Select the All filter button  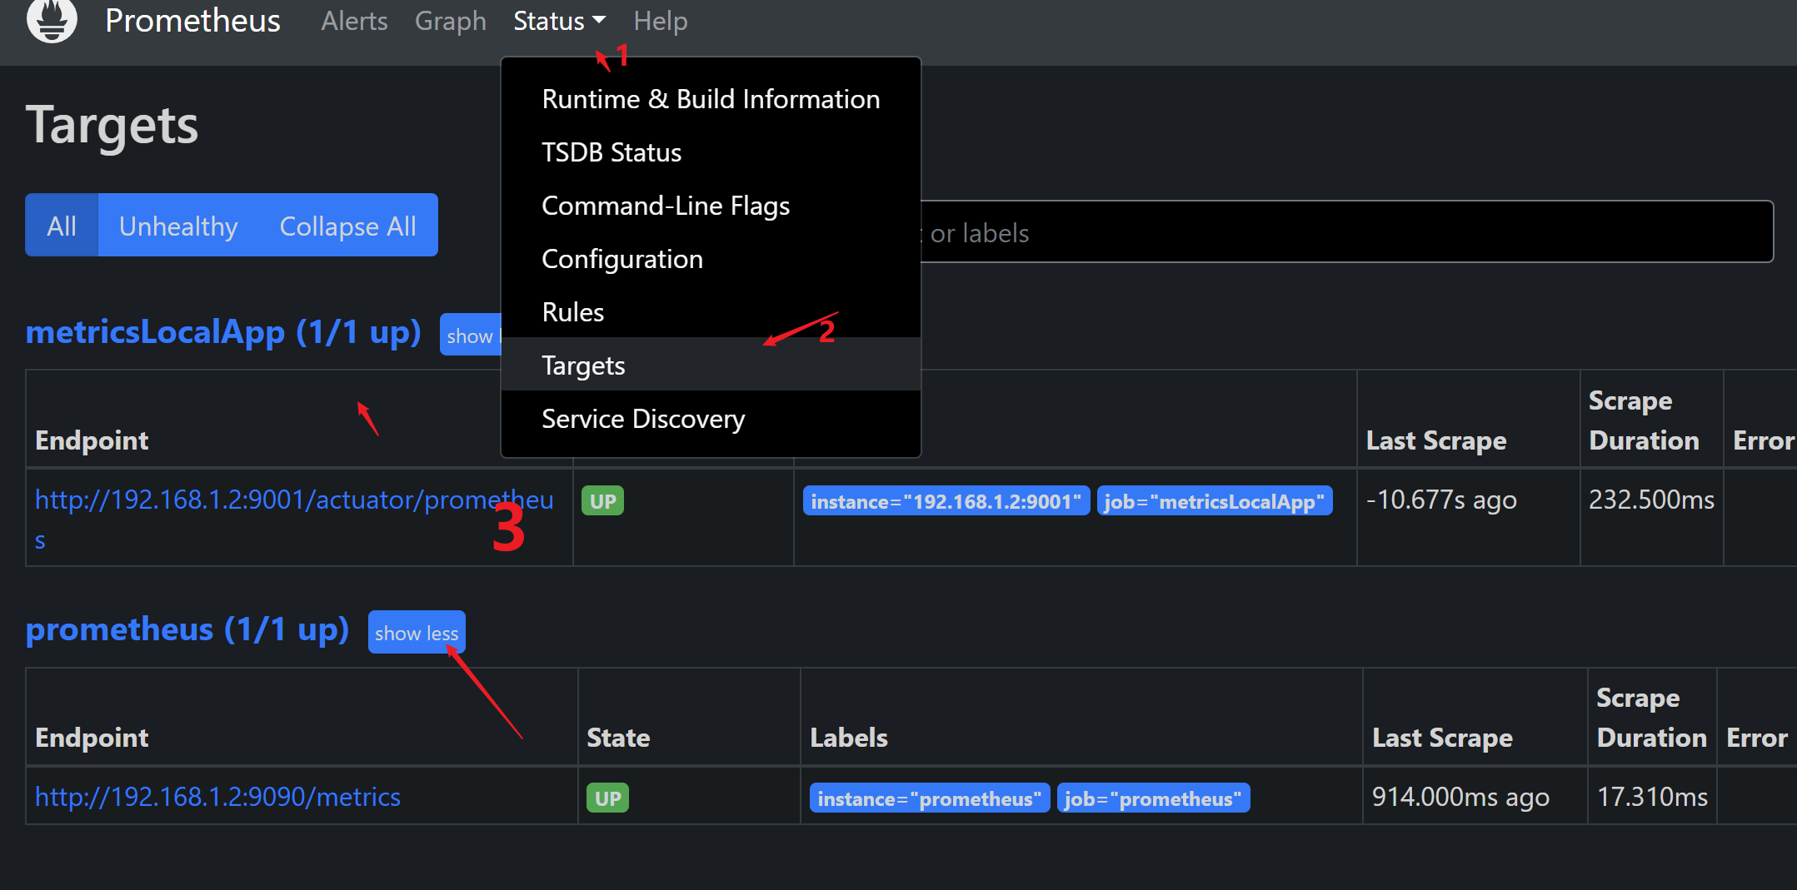[x=62, y=226]
